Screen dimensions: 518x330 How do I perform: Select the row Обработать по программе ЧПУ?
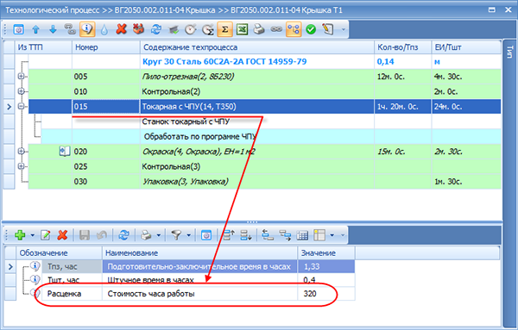270,136
